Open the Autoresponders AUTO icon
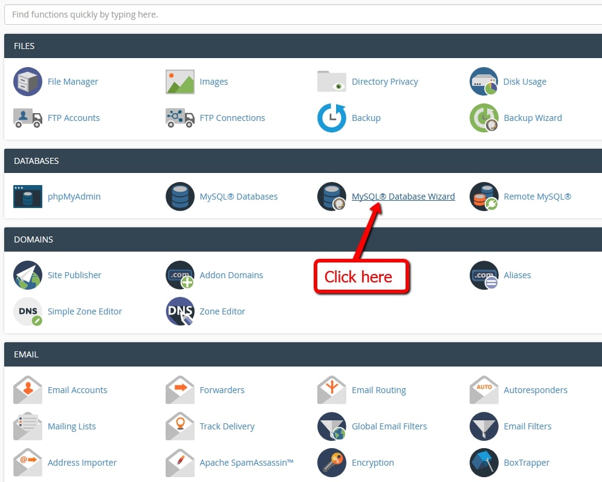This screenshot has height=482, width=602. [x=484, y=389]
